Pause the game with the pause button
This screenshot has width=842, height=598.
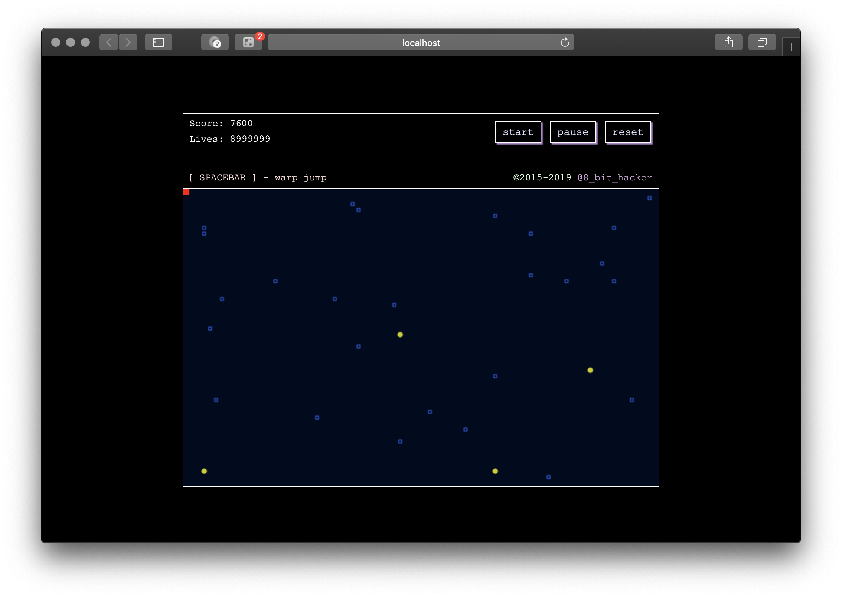573,132
